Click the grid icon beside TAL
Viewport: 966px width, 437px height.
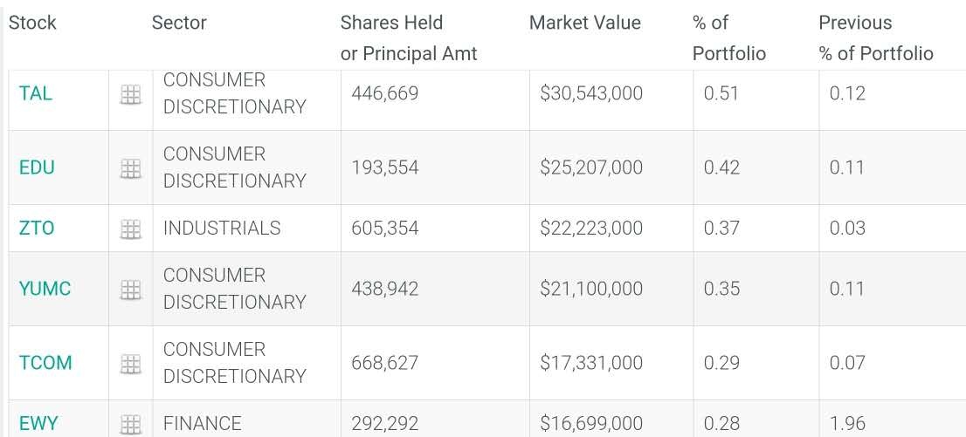(x=130, y=94)
